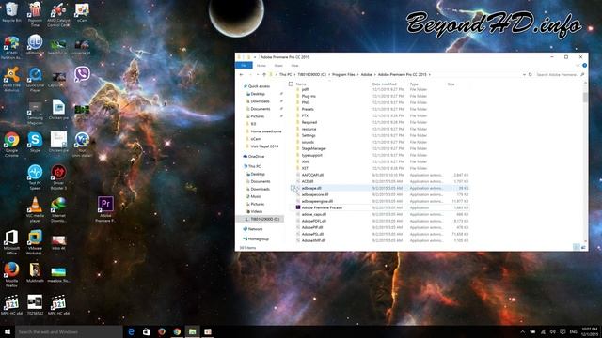The height and width of the screenshot is (338, 602).
Task: Sort by the Date modified column
Action: 384,84
